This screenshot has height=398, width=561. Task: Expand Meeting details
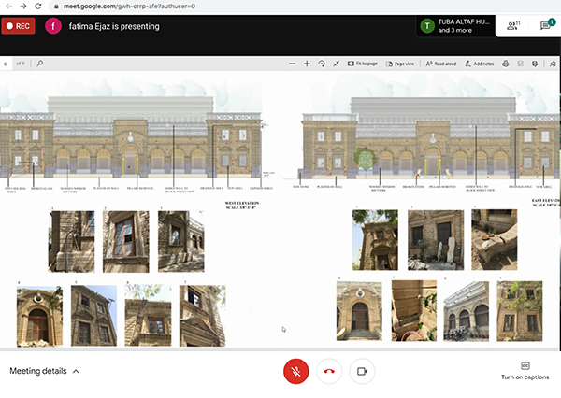click(44, 371)
